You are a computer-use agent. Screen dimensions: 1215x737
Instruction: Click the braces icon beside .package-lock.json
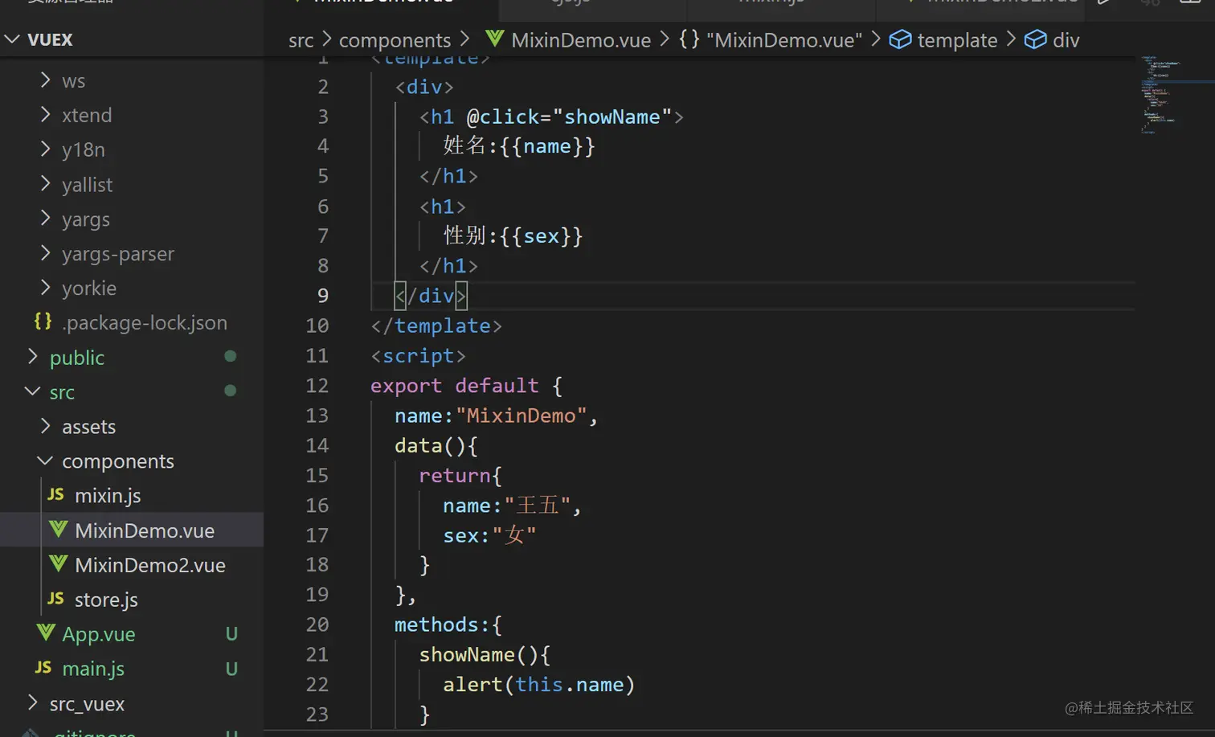[43, 321]
